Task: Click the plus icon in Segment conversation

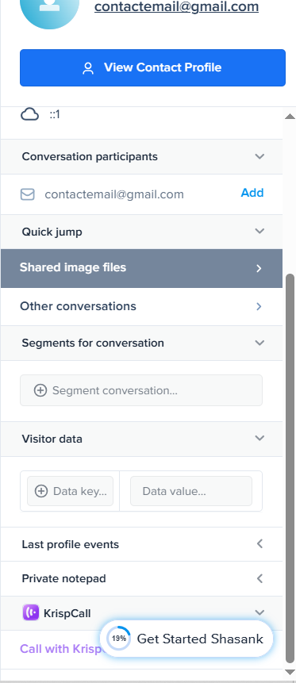Action: click(x=40, y=390)
